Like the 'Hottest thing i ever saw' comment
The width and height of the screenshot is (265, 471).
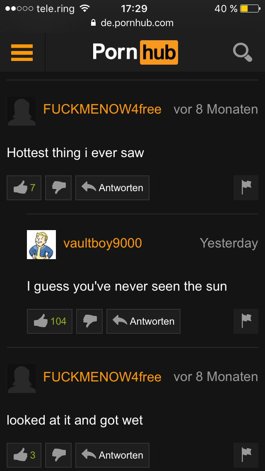click(x=24, y=188)
